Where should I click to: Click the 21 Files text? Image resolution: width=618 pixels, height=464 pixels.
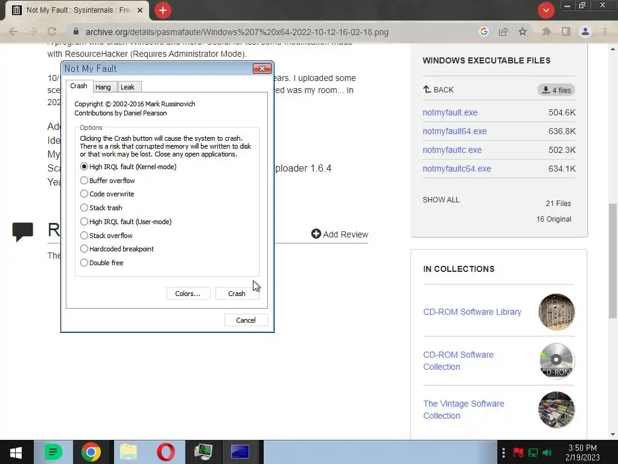pos(558,204)
